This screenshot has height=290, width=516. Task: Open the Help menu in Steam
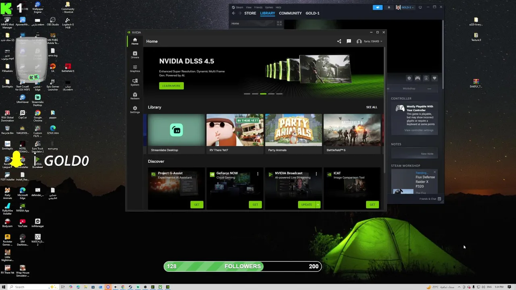(x=278, y=7)
